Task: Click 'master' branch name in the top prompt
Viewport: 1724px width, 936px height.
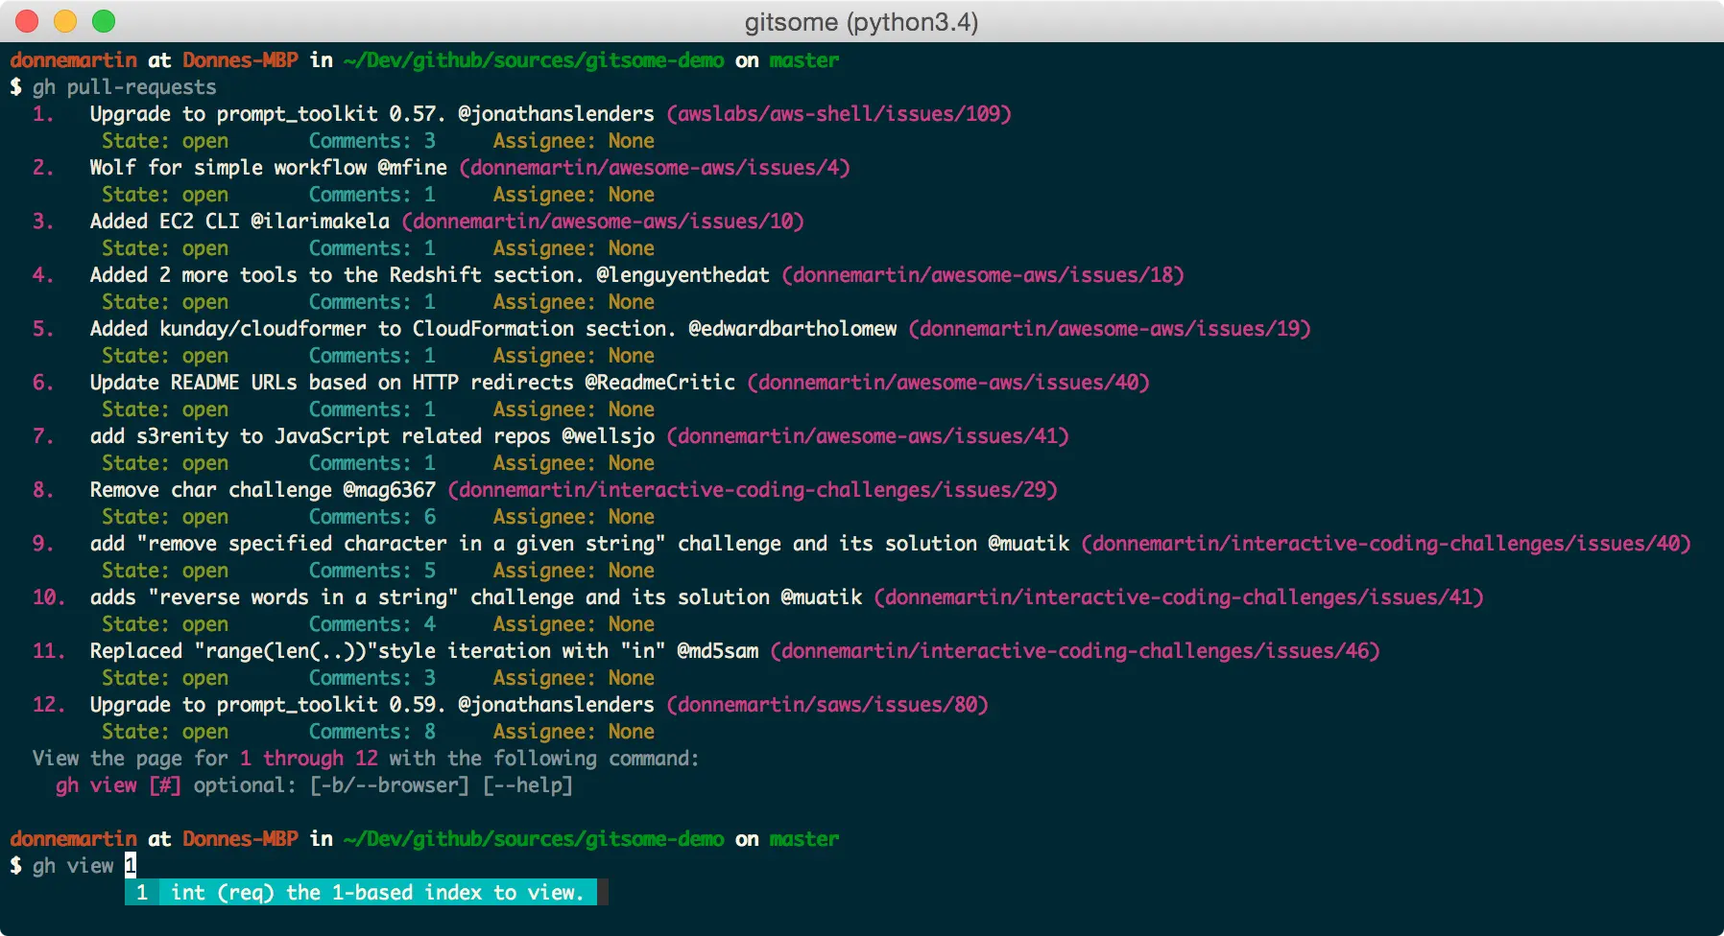Action: click(804, 60)
